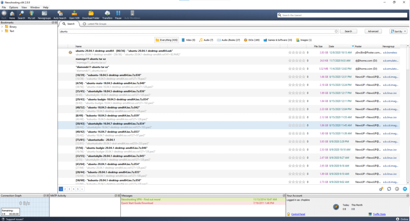The width and height of the screenshot is (410, 221).
Task: Open the Traffic Stats link
Action: pos(379,214)
